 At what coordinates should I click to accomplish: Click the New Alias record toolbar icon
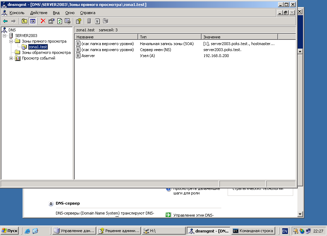tap(97, 21)
